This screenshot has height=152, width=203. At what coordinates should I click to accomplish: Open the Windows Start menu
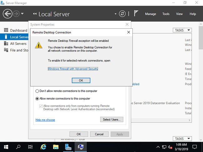[x=6, y=147]
